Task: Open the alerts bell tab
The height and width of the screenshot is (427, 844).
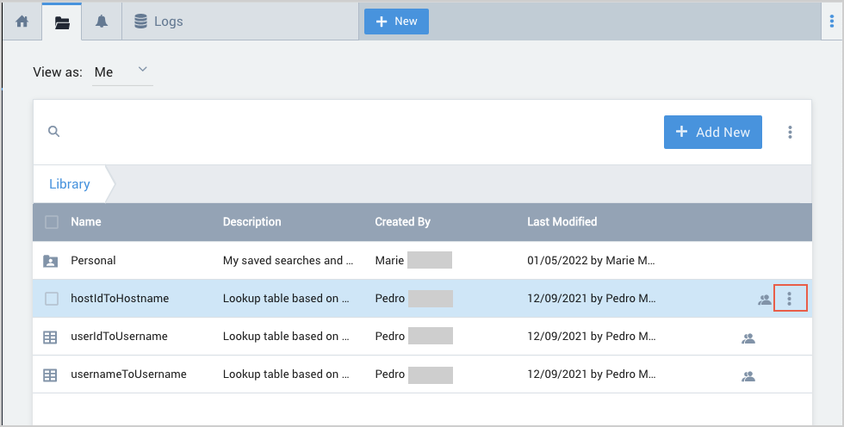Action: point(102,22)
